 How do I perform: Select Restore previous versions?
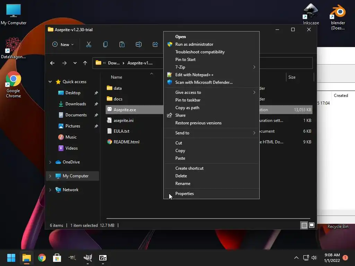[x=211, y=123]
